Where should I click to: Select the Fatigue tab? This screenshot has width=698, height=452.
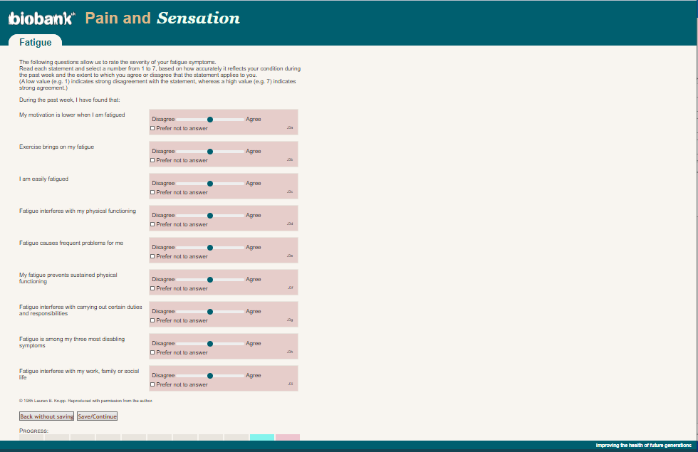[x=35, y=43]
